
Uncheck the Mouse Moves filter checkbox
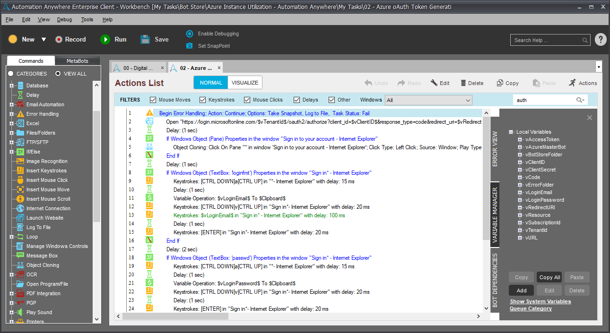[x=153, y=100]
